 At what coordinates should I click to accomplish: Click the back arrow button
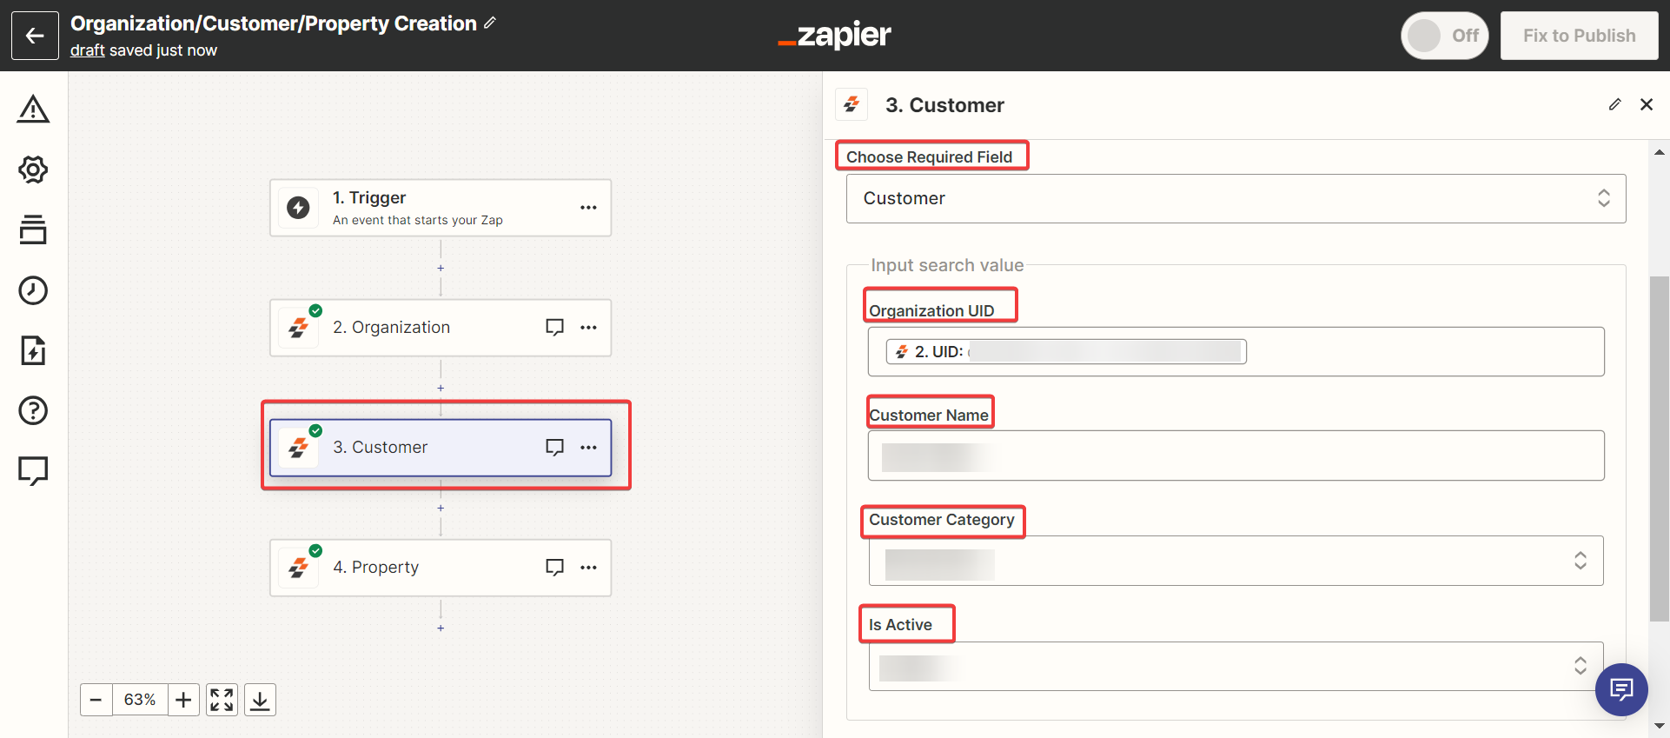[35, 36]
